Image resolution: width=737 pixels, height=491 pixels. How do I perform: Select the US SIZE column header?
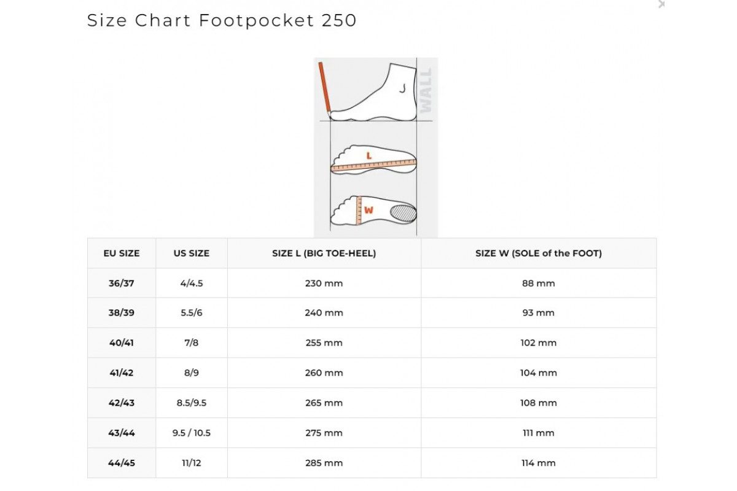tap(192, 253)
